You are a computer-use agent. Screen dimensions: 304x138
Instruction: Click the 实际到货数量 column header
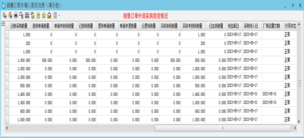170,26
